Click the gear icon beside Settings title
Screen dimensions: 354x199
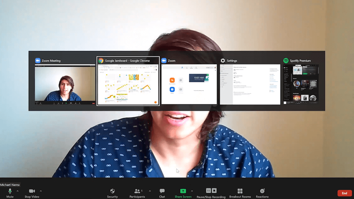point(223,61)
